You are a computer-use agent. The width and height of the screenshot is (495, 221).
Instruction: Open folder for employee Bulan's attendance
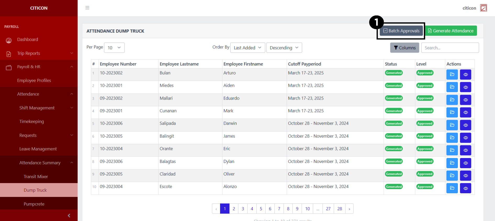[x=452, y=75]
